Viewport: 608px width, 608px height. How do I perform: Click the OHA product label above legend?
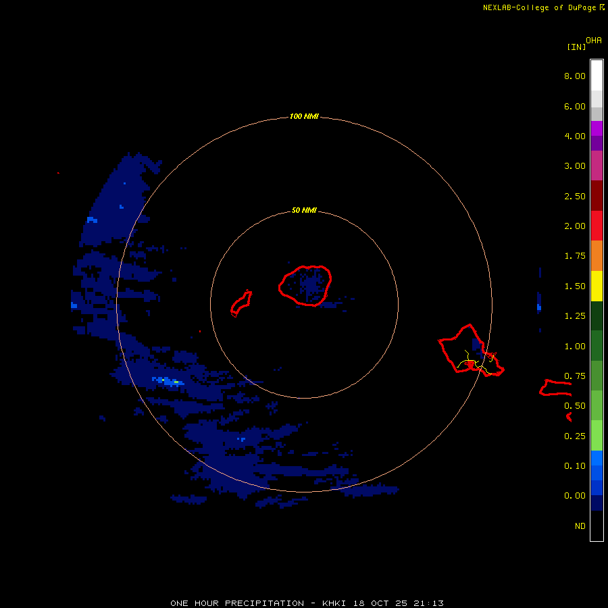pyautogui.click(x=594, y=41)
